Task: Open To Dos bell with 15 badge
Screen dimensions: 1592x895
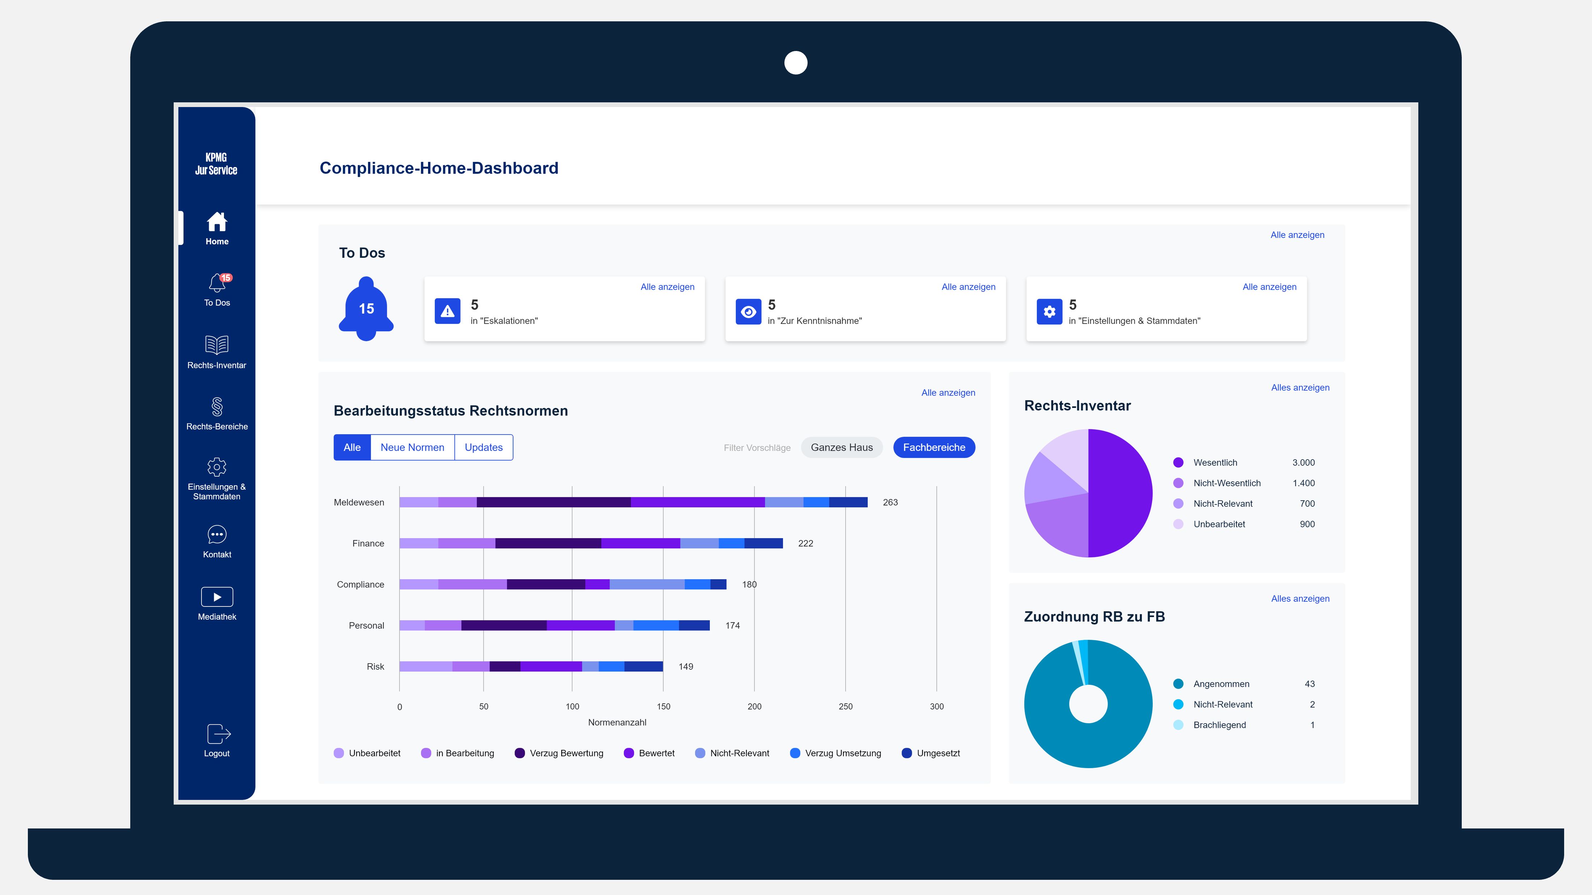Action: (x=217, y=283)
